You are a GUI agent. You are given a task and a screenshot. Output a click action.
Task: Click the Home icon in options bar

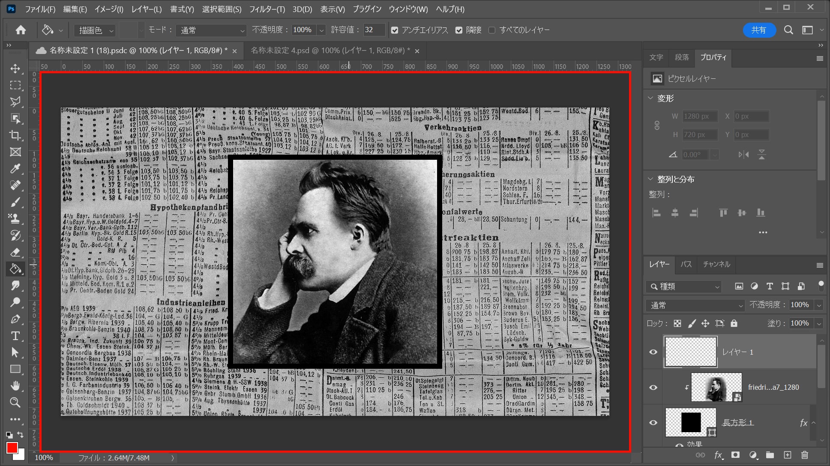tap(21, 30)
